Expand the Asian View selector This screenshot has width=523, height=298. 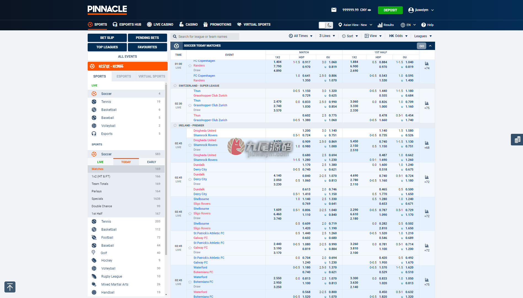355,25
